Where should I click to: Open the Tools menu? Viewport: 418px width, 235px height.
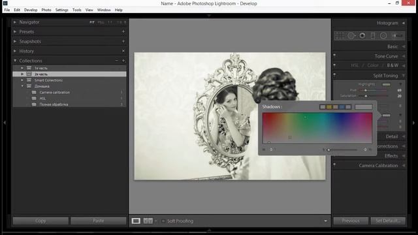point(77,10)
